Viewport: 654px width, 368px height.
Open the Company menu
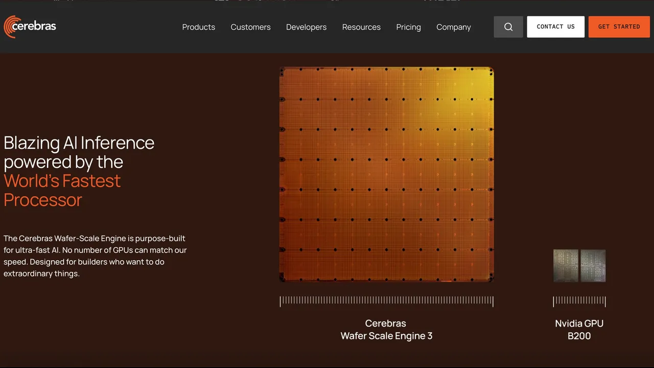454,27
